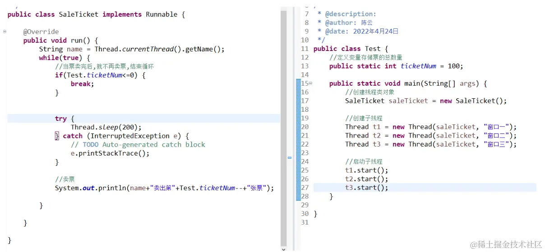Click the t2.start(); statement
Screen dimensions: 545x252
pyautogui.click(x=367, y=179)
